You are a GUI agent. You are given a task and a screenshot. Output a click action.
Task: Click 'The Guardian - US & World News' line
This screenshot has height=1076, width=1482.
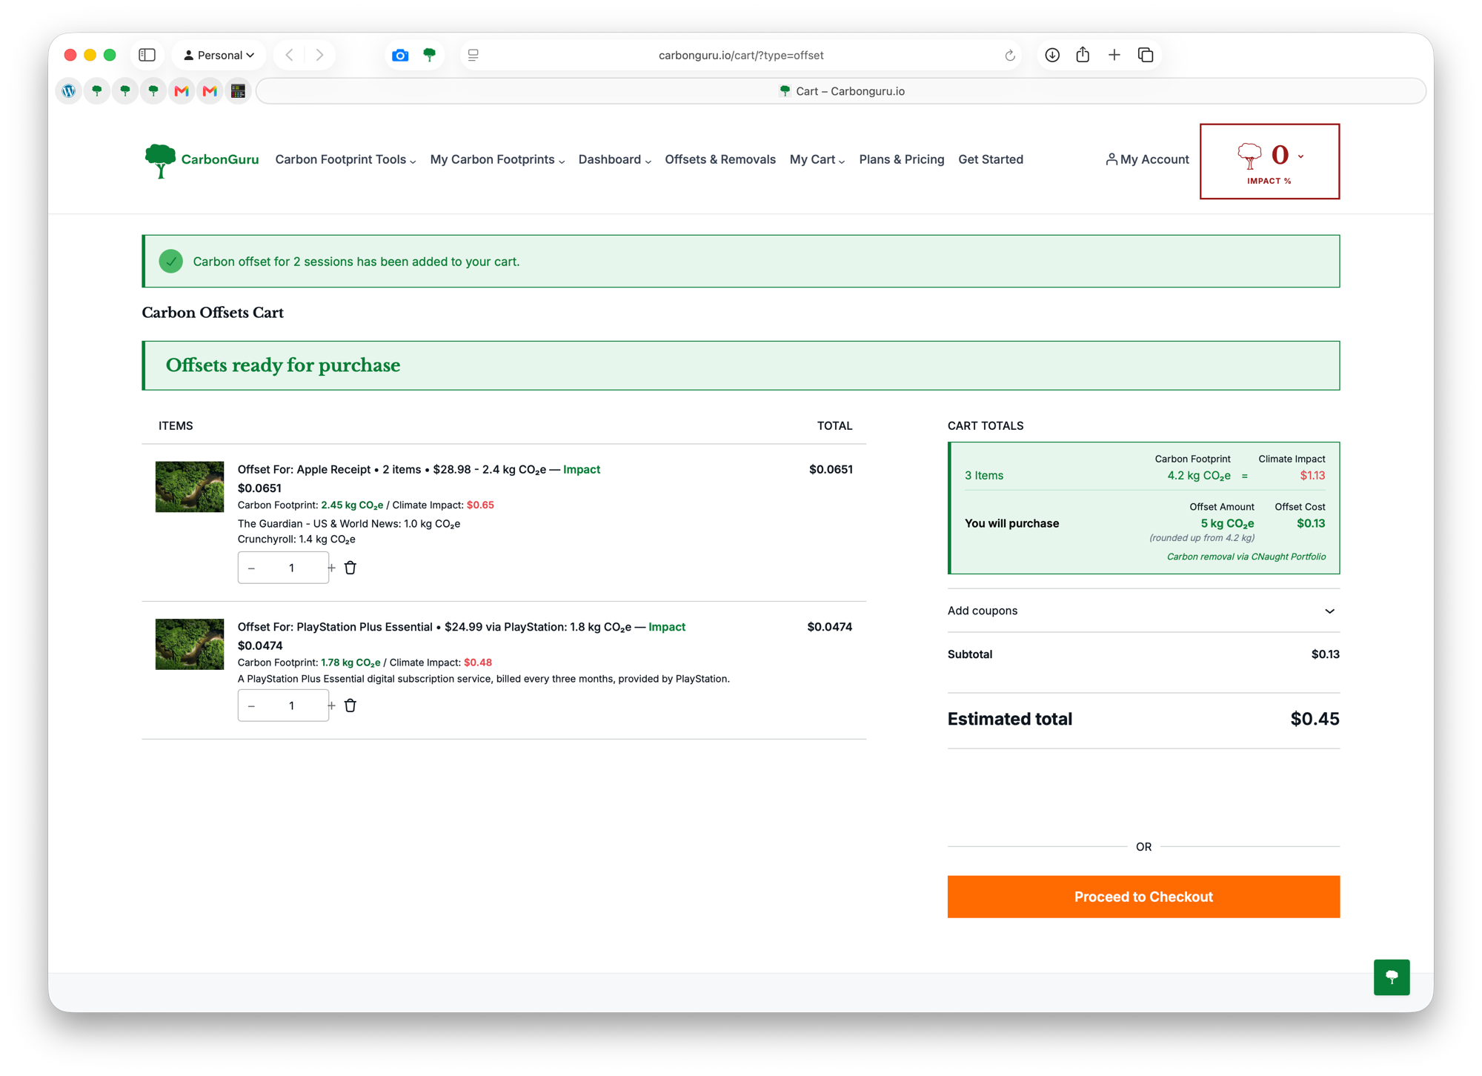point(349,524)
